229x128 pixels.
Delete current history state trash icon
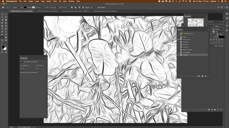coord(206,76)
